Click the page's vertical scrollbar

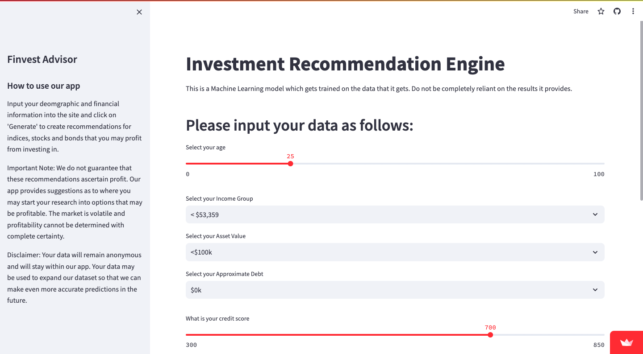641,111
